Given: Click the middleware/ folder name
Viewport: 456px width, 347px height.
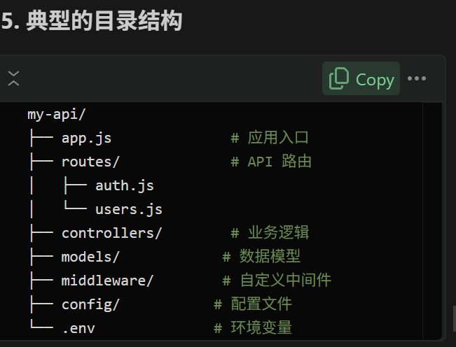Looking at the screenshot, I should [x=107, y=281].
